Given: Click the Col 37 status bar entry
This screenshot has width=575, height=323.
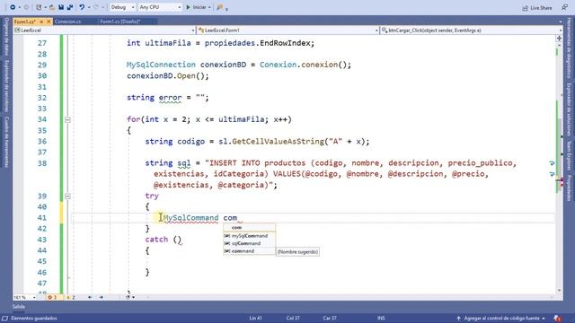Looking at the screenshot, I should tap(293, 319).
